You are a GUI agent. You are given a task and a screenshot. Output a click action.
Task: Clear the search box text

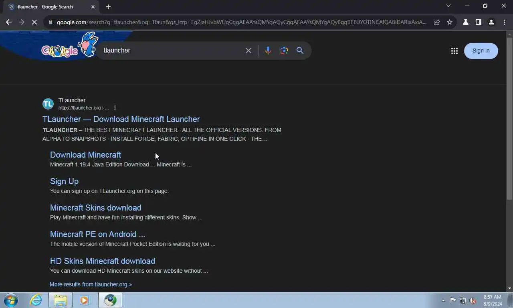(248, 51)
